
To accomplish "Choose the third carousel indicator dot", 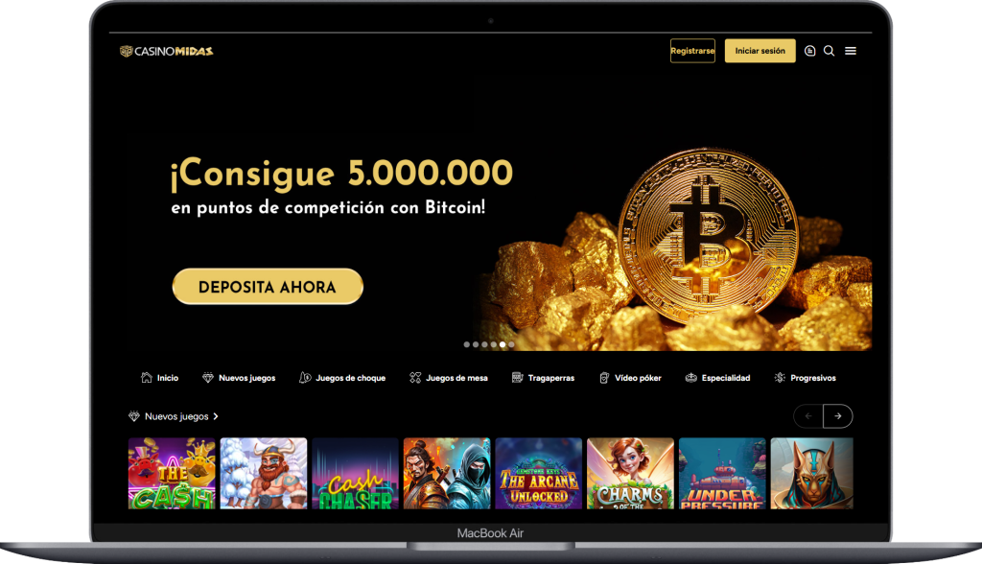I will 484,344.
